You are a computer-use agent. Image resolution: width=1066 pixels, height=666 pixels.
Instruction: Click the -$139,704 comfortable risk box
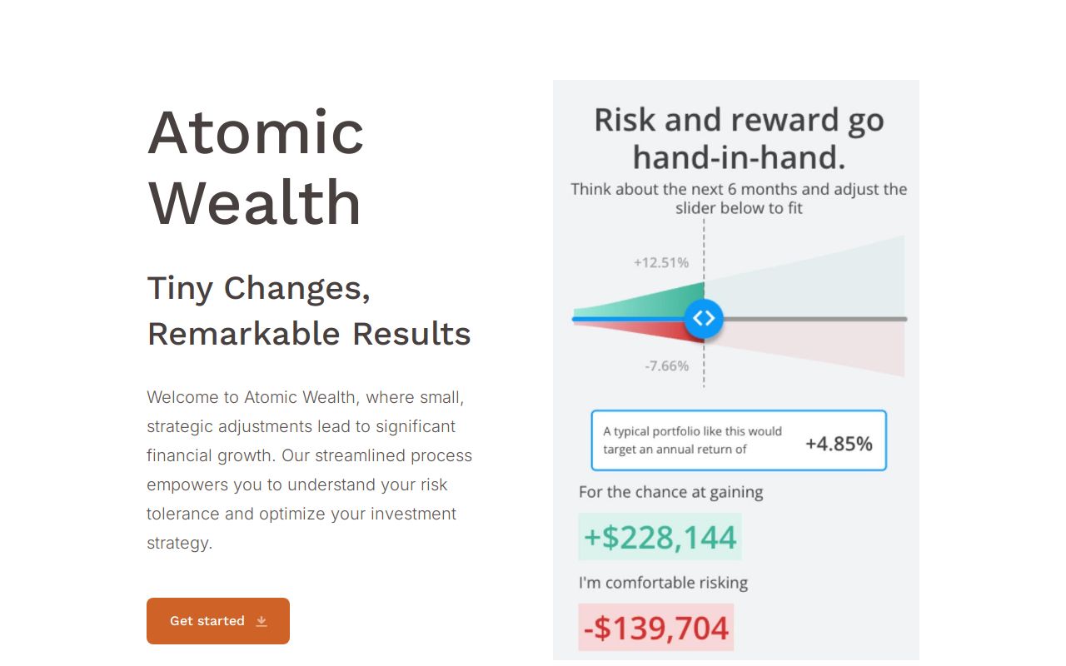(x=656, y=627)
